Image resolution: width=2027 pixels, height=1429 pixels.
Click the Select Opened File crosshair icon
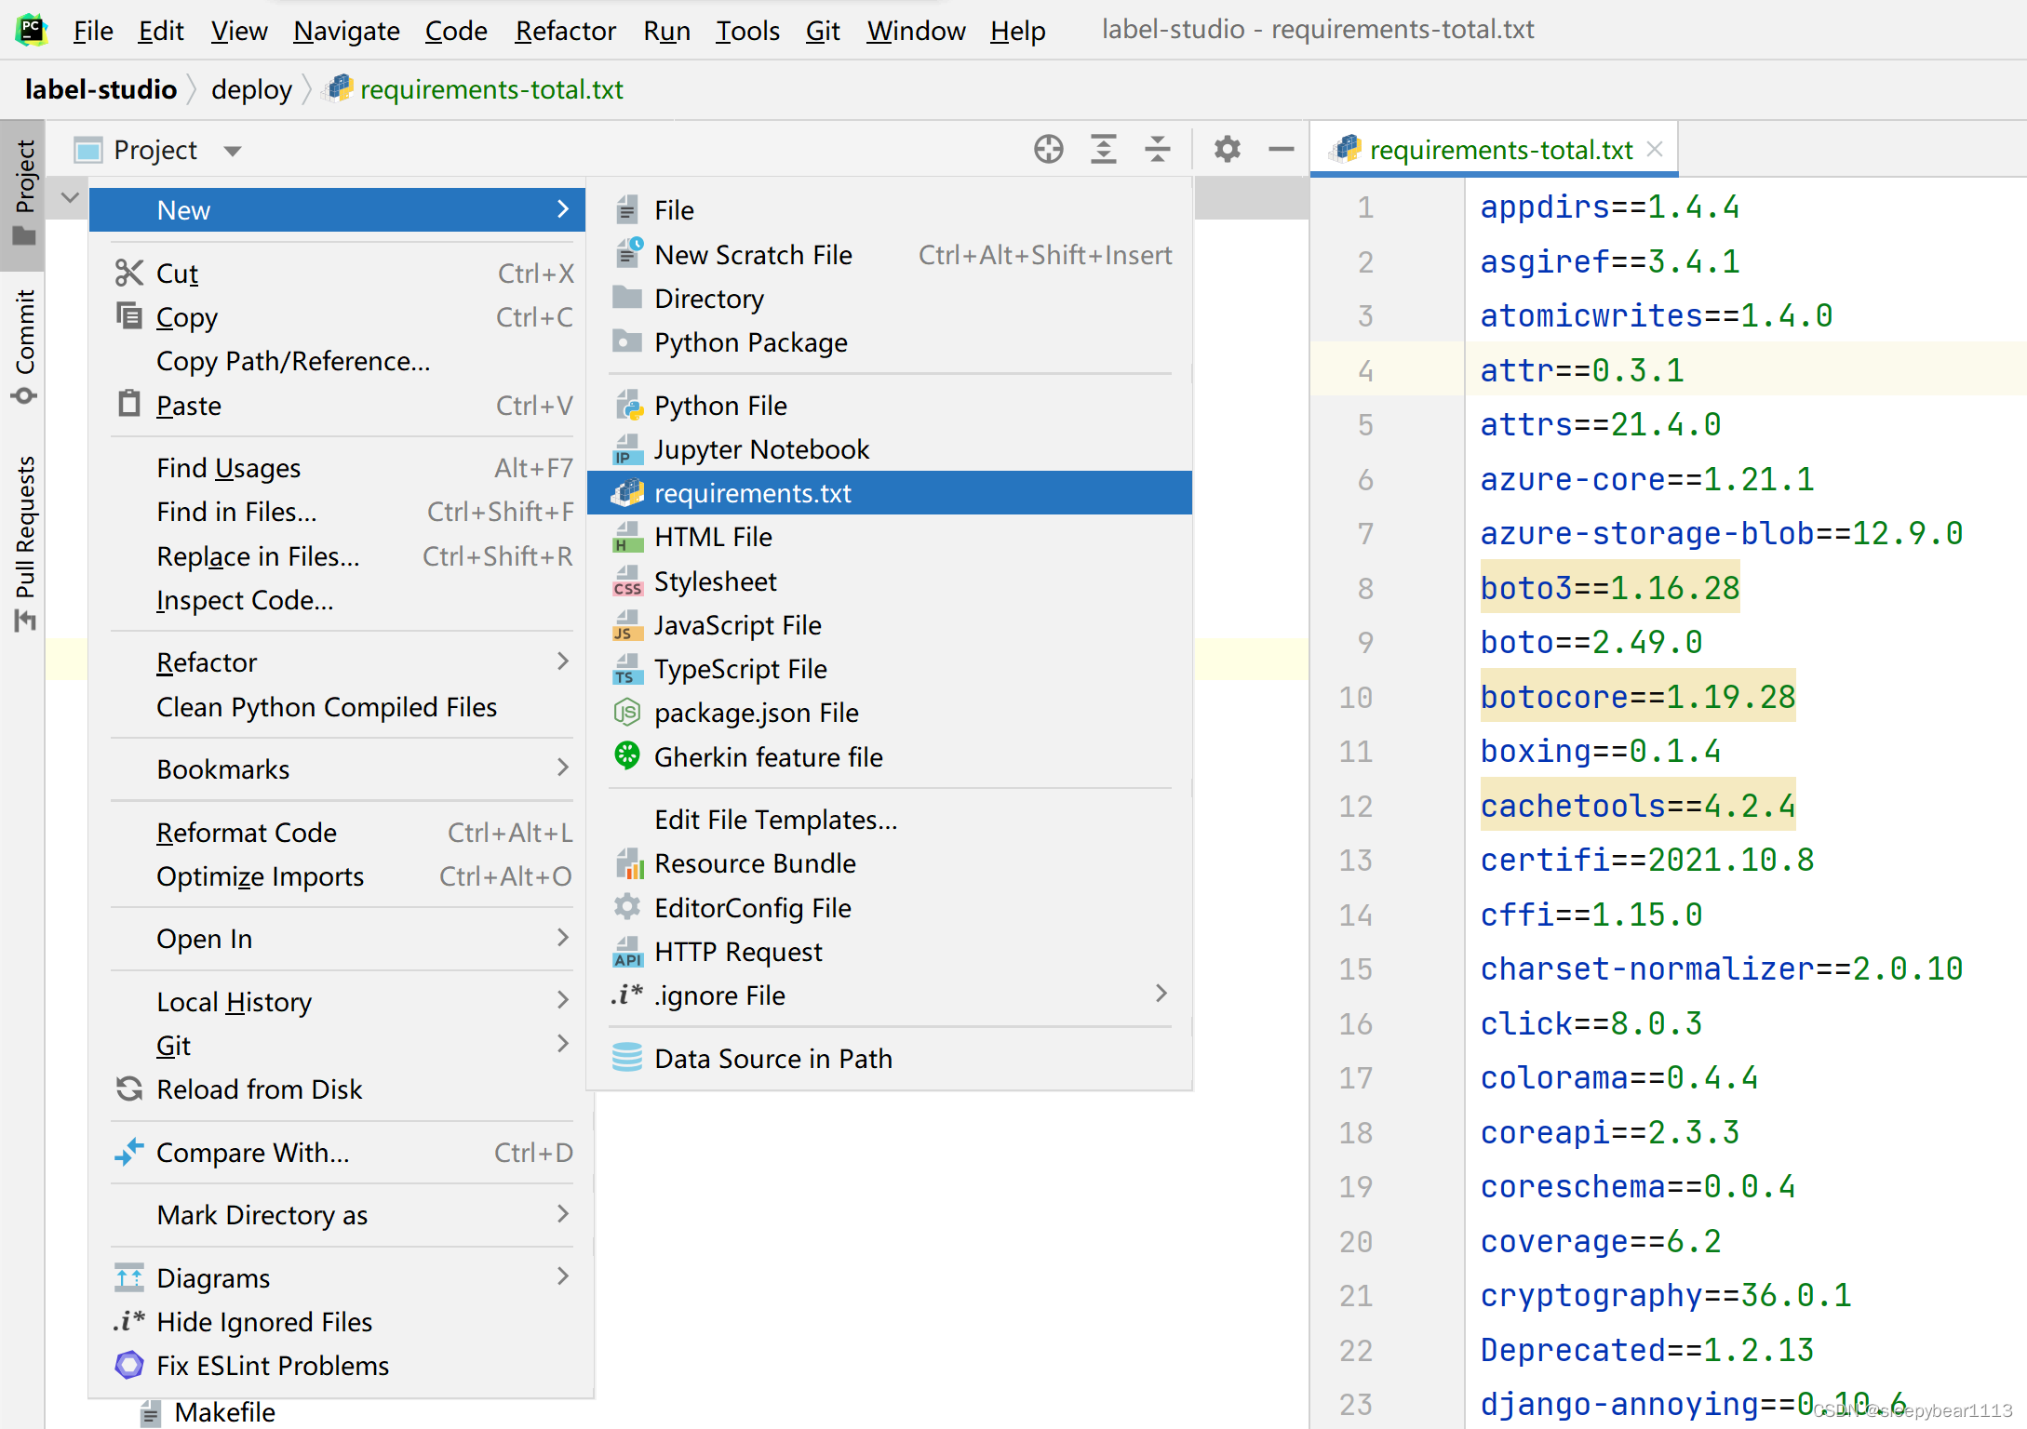1048,149
